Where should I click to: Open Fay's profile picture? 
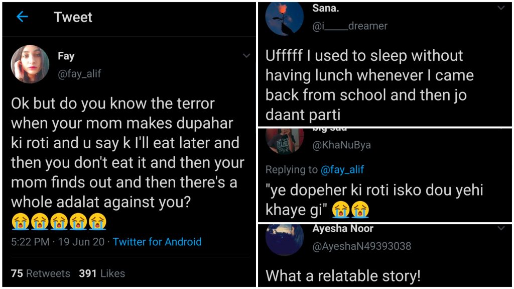30,64
